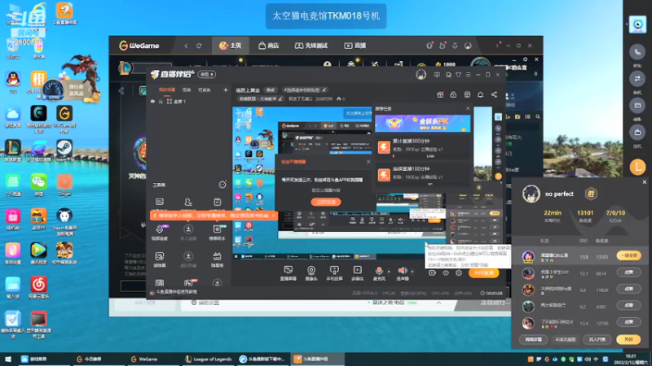Open the 榜单助手 tool
This screenshot has height=366, width=652.
[217, 232]
